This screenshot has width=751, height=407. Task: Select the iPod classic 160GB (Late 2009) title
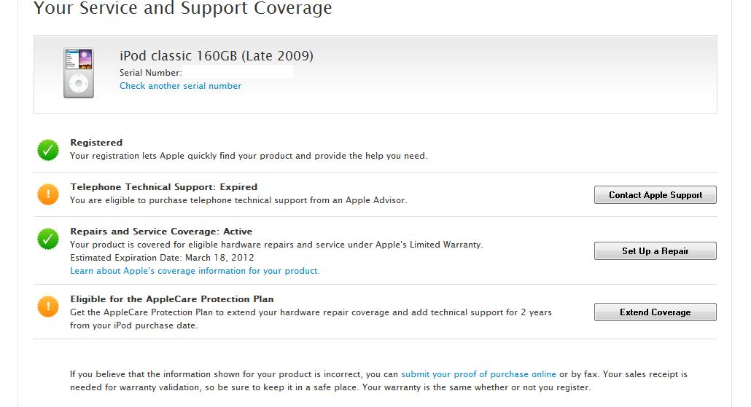(217, 56)
